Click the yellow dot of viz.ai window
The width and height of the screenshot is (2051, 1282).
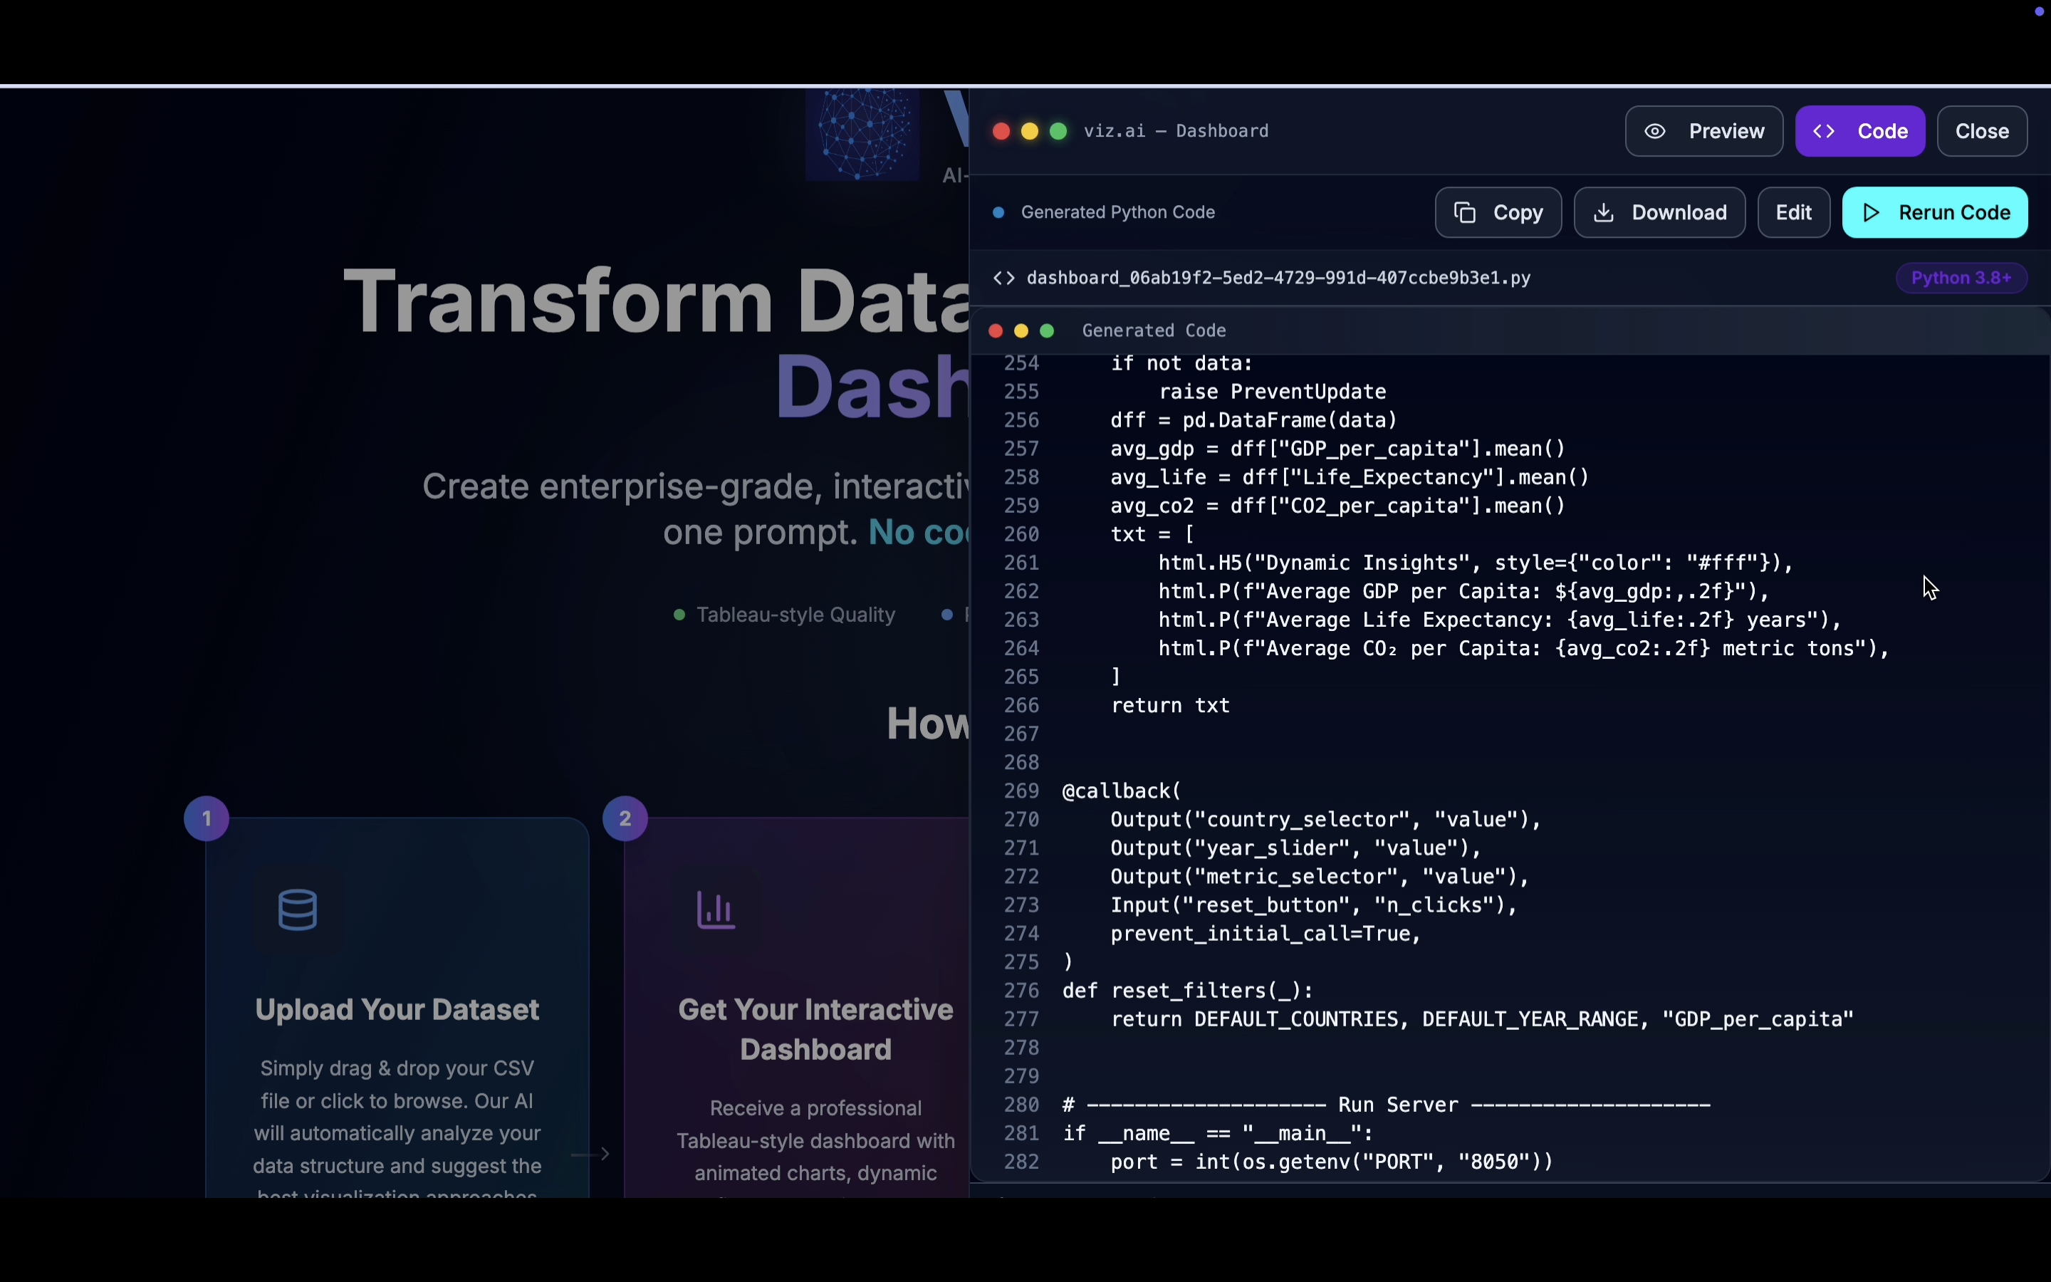coord(1030,132)
